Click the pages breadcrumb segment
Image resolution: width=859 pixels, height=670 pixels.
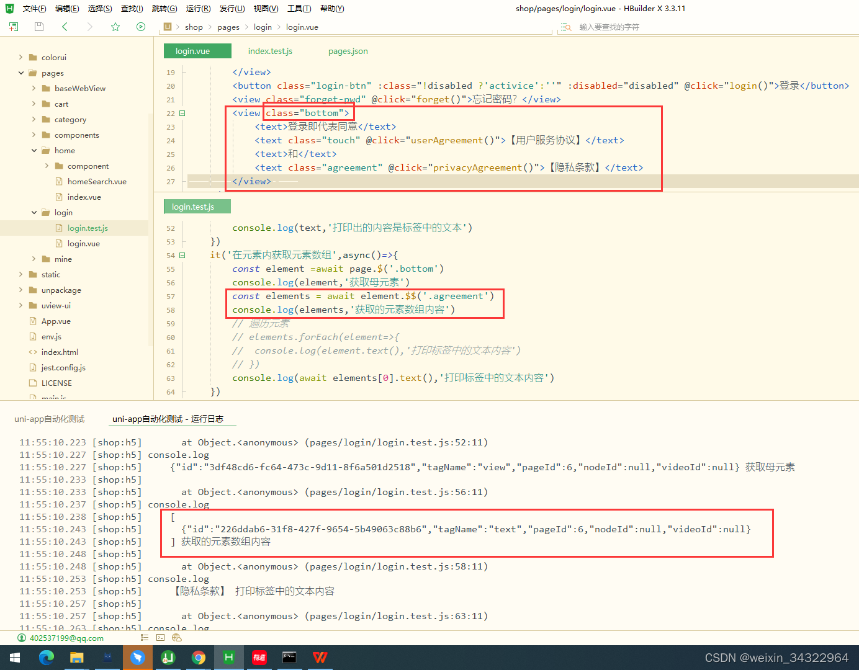pyautogui.click(x=228, y=27)
